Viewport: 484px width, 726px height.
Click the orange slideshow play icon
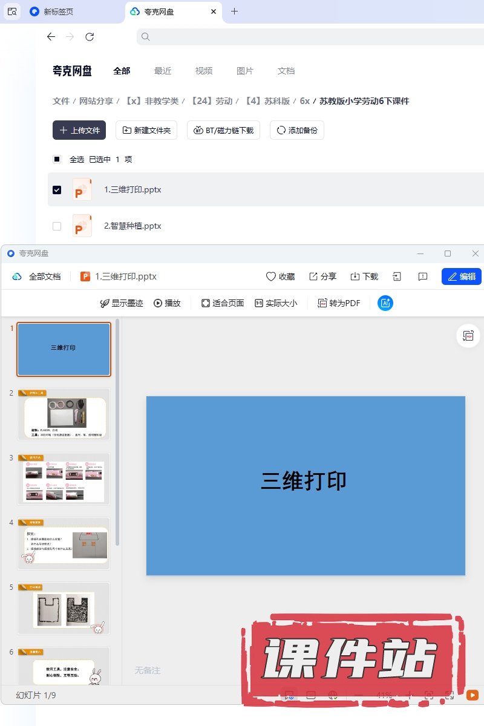point(473,696)
